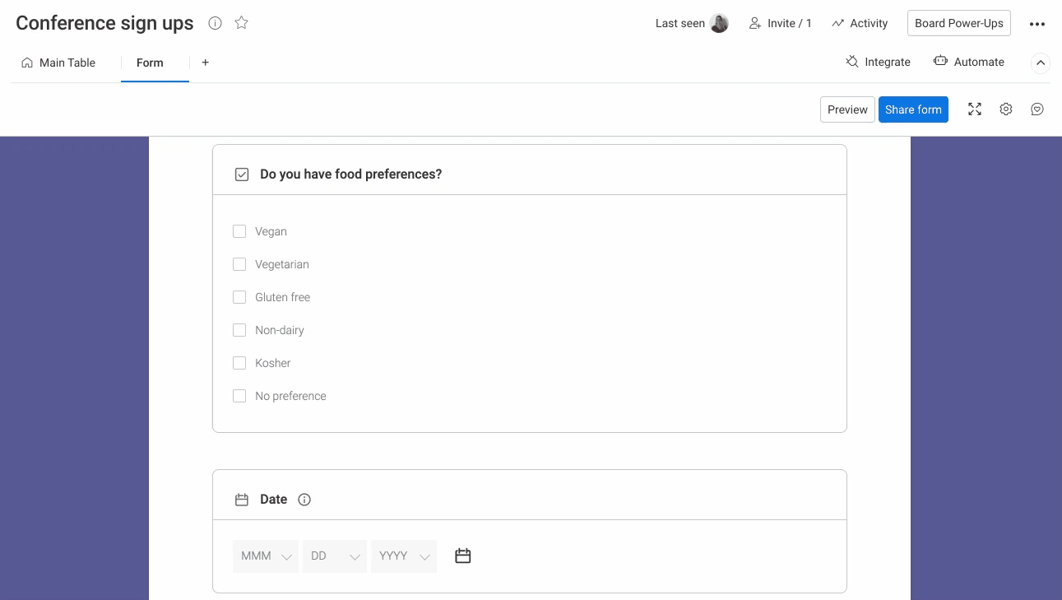
Task: Open the Integrate menu
Action: (x=878, y=62)
